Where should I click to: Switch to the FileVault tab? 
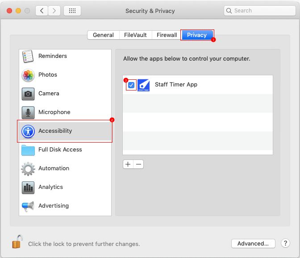tap(135, 35)
